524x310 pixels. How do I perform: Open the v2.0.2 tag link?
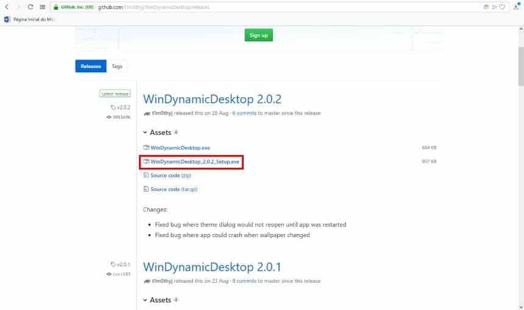tap(124, 107)
